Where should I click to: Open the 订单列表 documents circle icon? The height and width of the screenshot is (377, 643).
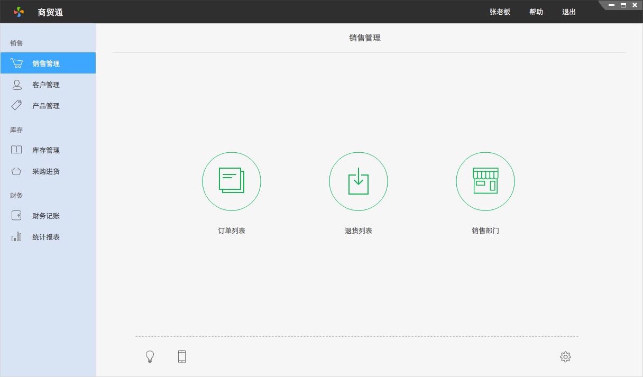click(x=232, y=181)
